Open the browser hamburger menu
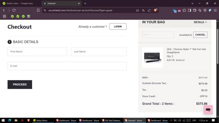 coord(215,10)
